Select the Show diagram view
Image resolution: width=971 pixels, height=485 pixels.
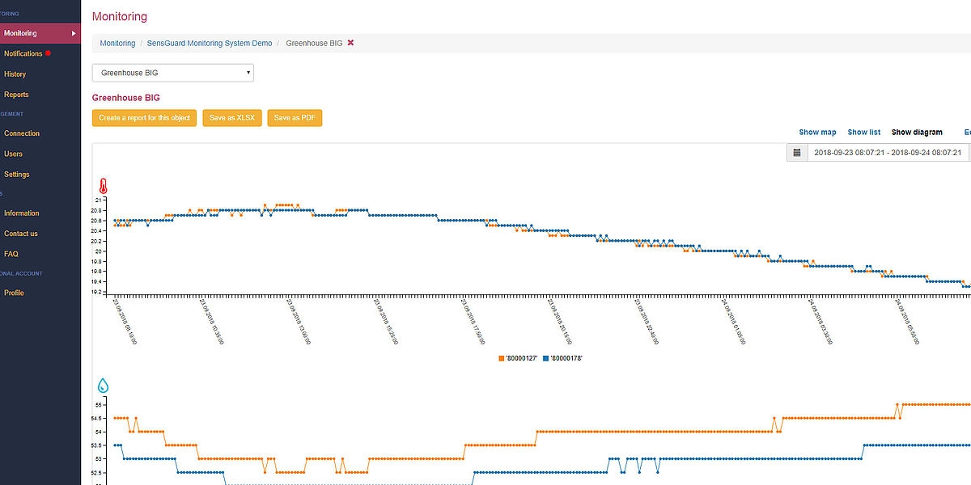click(916, 132)
